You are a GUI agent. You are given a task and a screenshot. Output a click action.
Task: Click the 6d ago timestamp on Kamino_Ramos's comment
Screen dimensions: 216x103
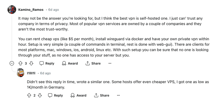[x=53, y=10]
